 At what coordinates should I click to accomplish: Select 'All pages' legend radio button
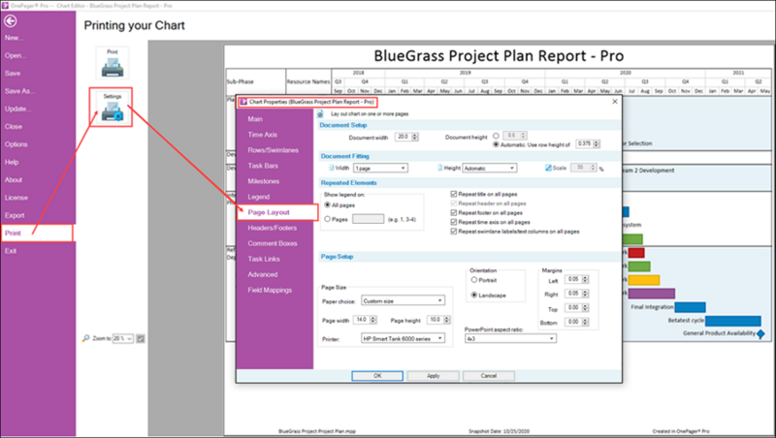point(327,204)
